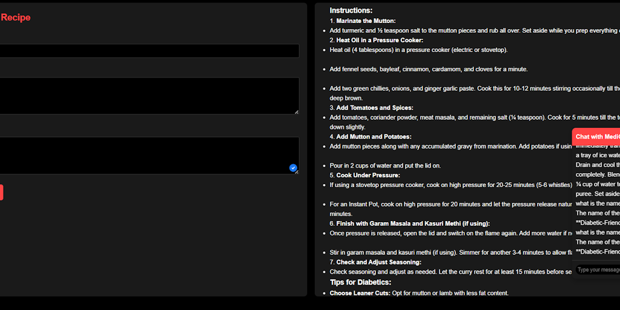Select the Heat Oil in a Pressure Cooker title

tap(380, 40)
